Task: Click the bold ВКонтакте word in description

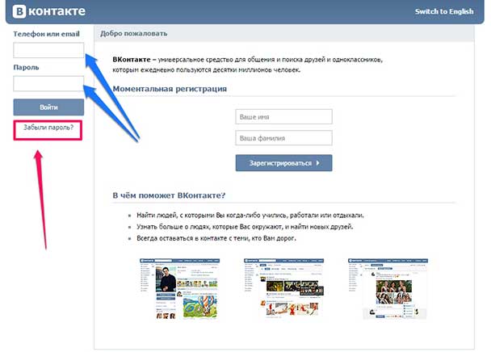Action: (132, 60)
